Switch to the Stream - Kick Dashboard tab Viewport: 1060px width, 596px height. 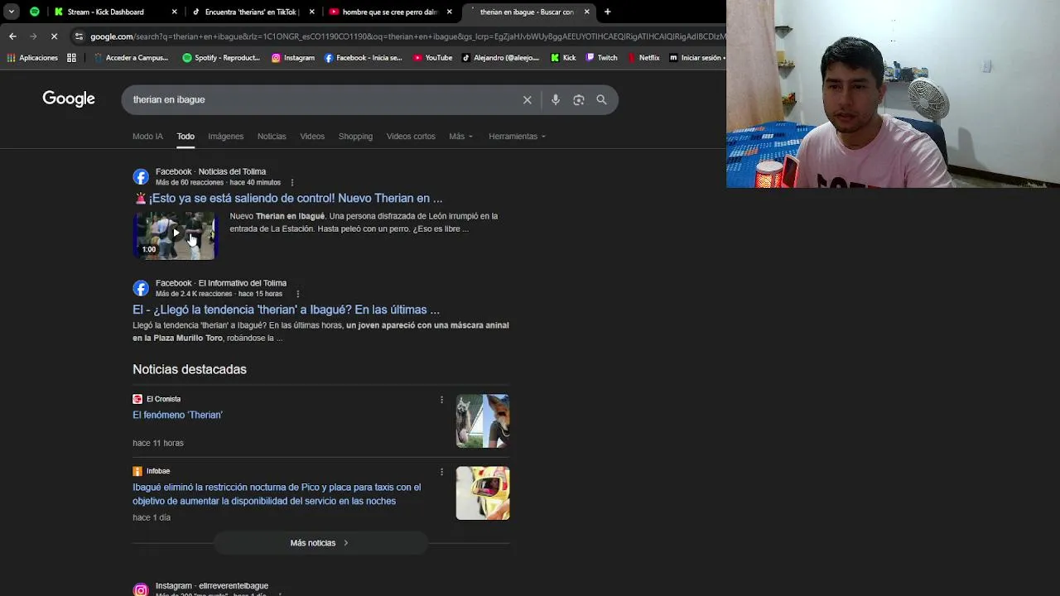pos(115,12)
